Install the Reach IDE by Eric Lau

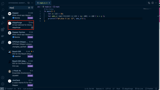30,66
